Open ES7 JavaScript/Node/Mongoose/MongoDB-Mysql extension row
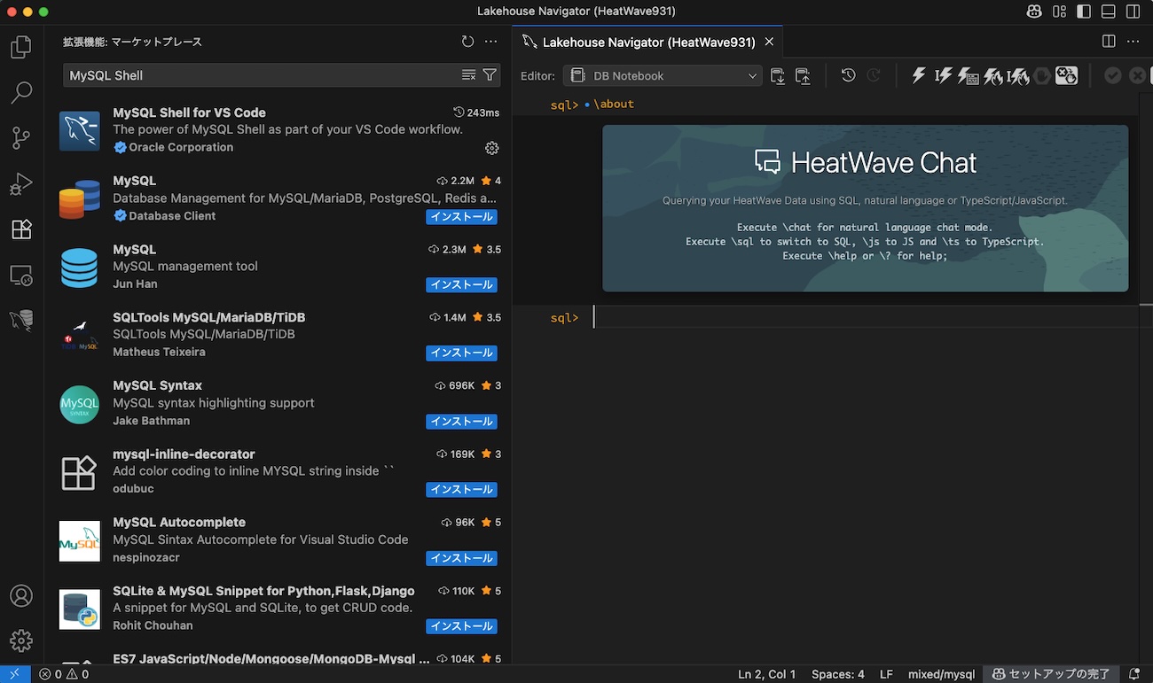The height and width of the screenshot is (683, 1153). pyautogui.click(x=278, y=656)
